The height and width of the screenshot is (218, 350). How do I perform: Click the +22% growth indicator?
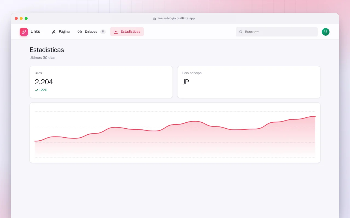[41, 90]
